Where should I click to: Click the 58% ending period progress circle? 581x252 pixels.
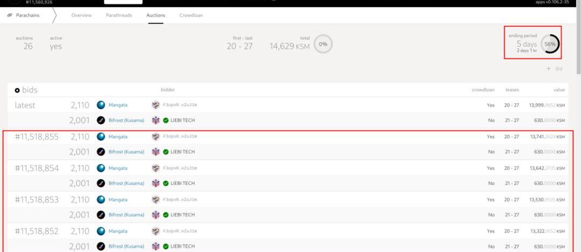pos(550,44)
